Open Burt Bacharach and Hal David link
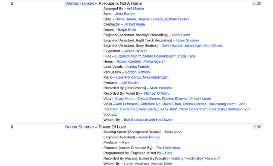The image size is (273, 166). tap(148, 120)
